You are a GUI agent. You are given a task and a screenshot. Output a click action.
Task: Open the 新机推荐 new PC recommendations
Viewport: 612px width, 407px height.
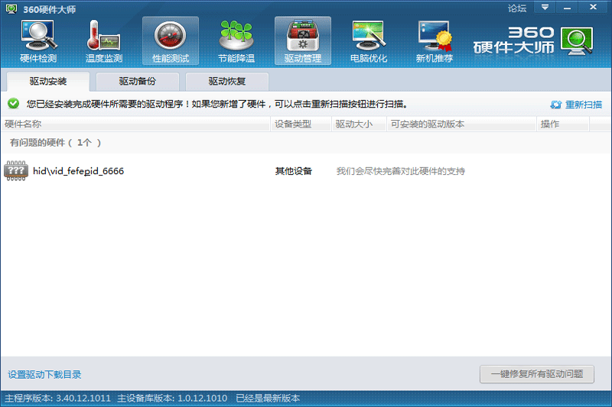click(x=435, y=40)
